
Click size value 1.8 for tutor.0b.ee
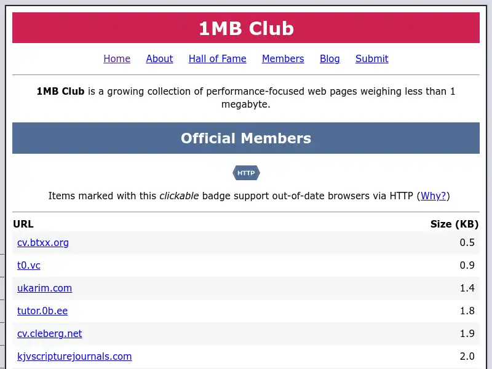tap(467, 311)
